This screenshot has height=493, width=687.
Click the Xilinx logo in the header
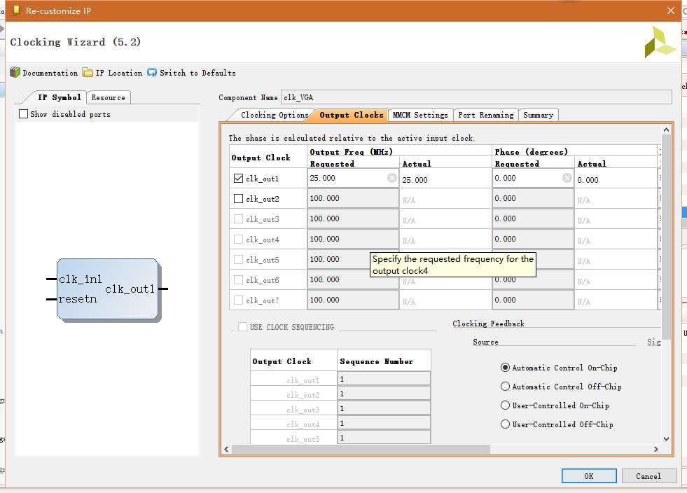pos(660,42)
